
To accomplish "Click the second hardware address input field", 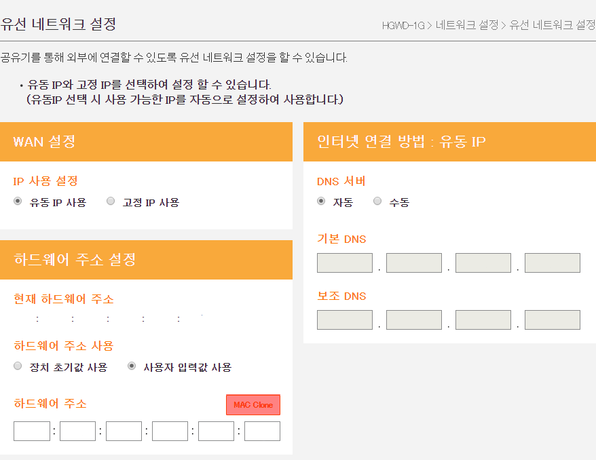I will click(x=77, y=431).
